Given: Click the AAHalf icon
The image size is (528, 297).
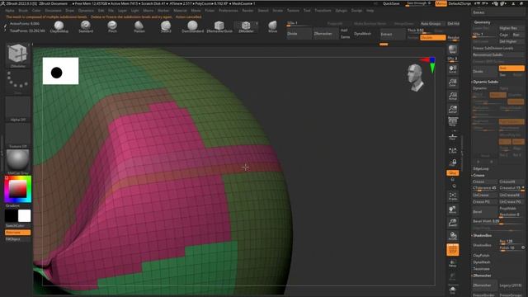Looking at the screenshot, I should tap(453, 109).
